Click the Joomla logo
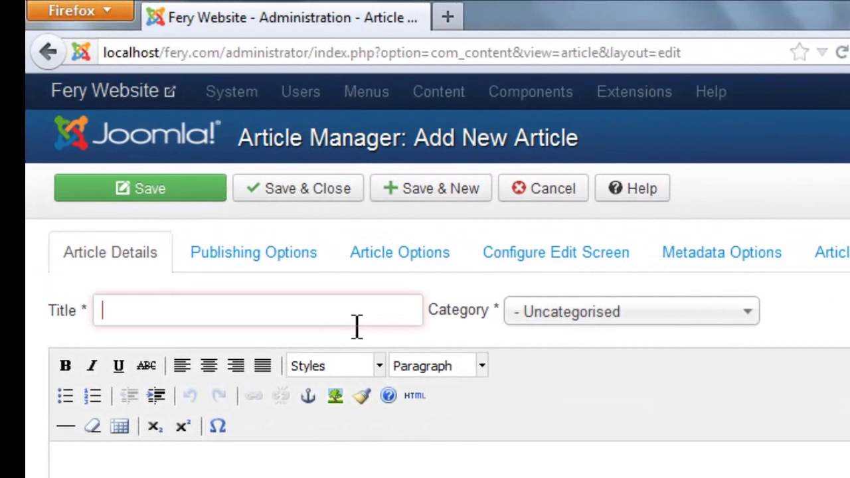Image resolution: width=850 pixels, height=478 pixels. pyautogui.click(x=137, y=133)
